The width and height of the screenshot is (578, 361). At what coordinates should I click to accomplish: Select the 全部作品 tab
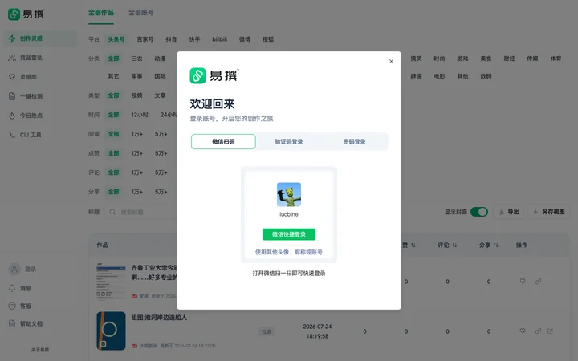(101, 13)
